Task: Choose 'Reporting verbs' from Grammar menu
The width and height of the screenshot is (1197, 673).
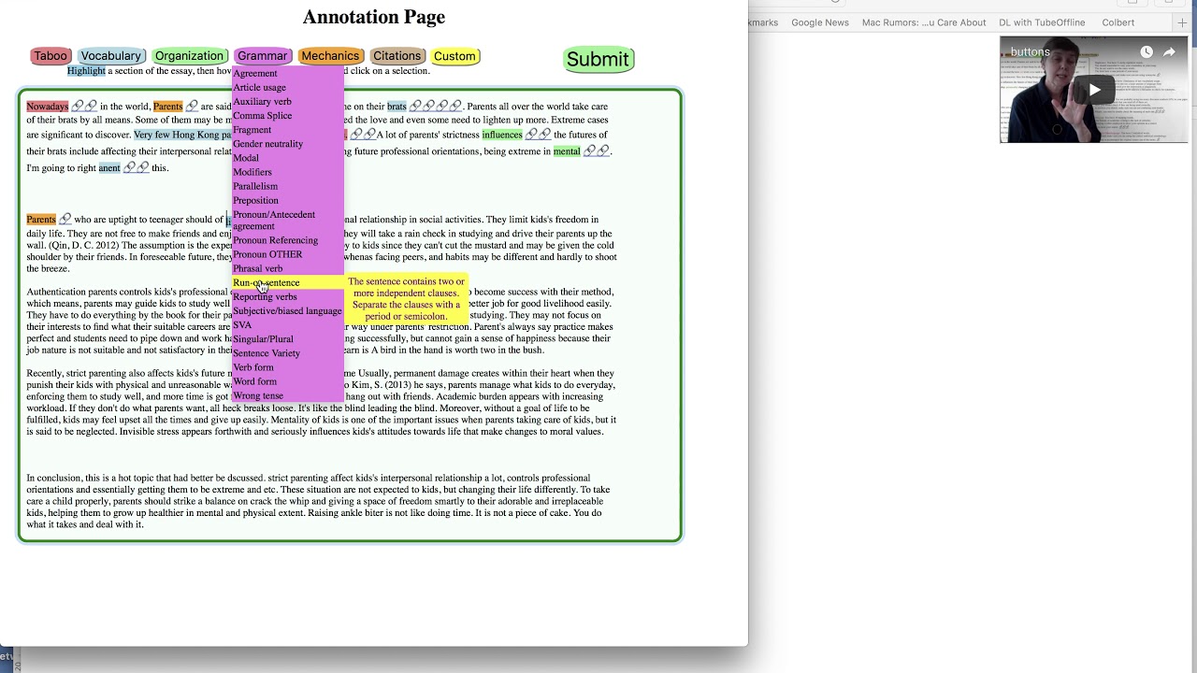Action: (x=287, y=296)
